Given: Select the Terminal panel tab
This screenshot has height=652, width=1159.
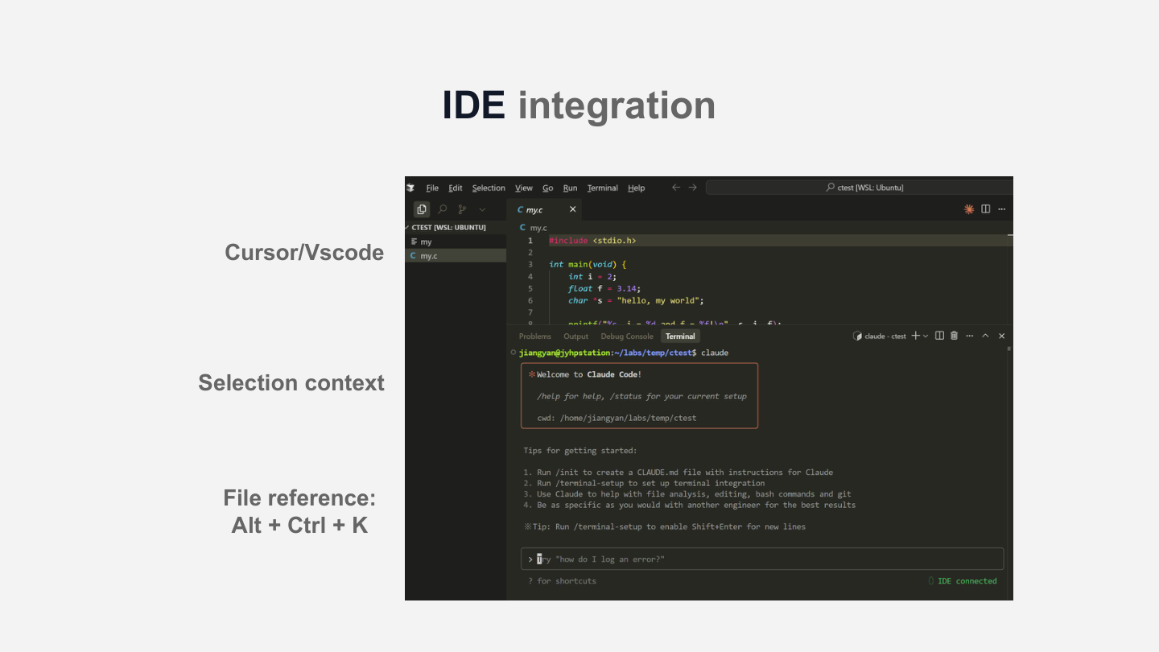Looking at the screenshot, I should tap(680, 336).
